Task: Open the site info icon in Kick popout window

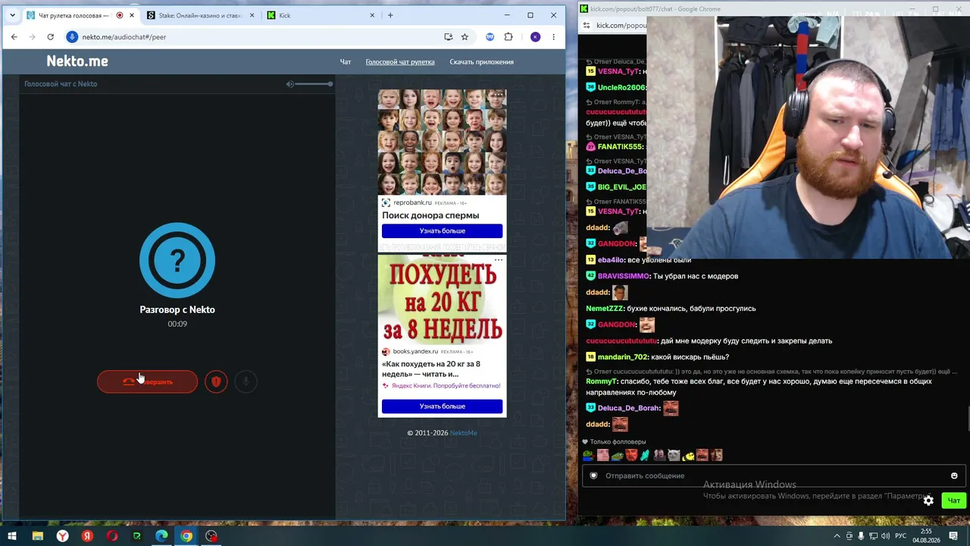Action: point(586,25)
